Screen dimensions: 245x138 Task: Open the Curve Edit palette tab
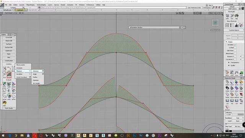[9, 38]
